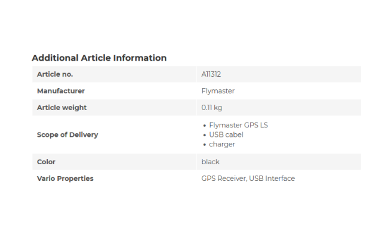382x238 pixels.
Task: Click the black color value
Action: [210, 162]
